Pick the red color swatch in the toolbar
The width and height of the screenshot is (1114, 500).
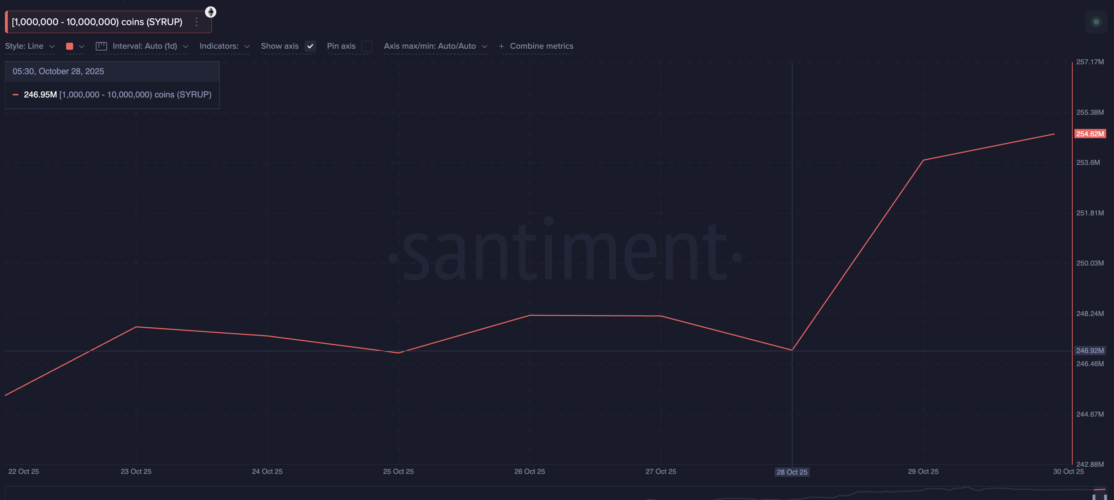click(x=69, y=46)
